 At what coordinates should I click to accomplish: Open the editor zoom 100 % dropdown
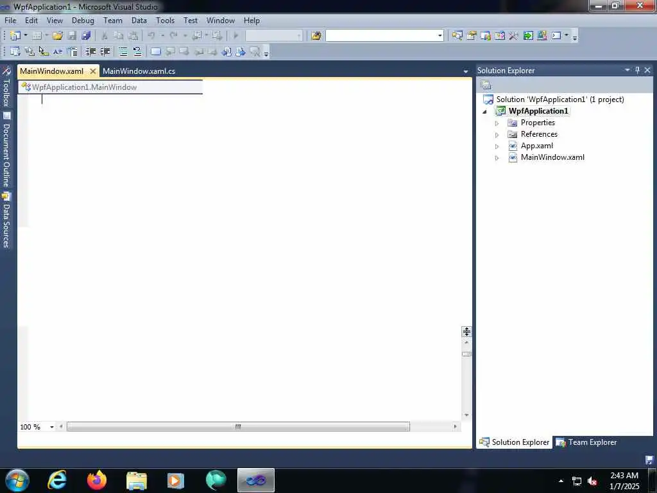click(51, 427)
